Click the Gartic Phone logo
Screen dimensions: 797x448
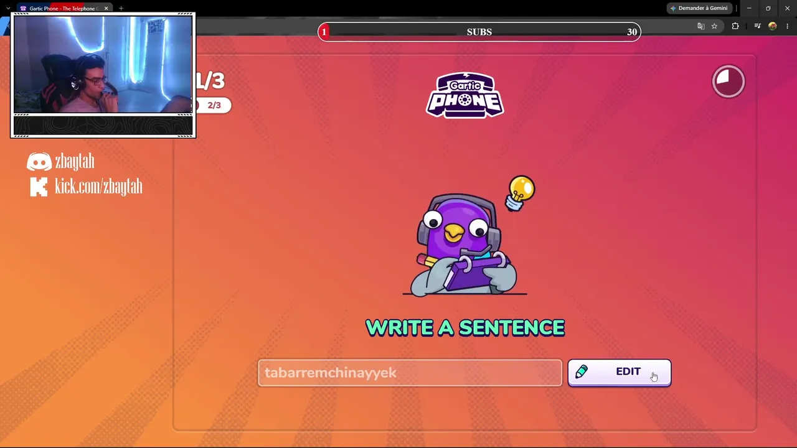[x=465, y=95]
